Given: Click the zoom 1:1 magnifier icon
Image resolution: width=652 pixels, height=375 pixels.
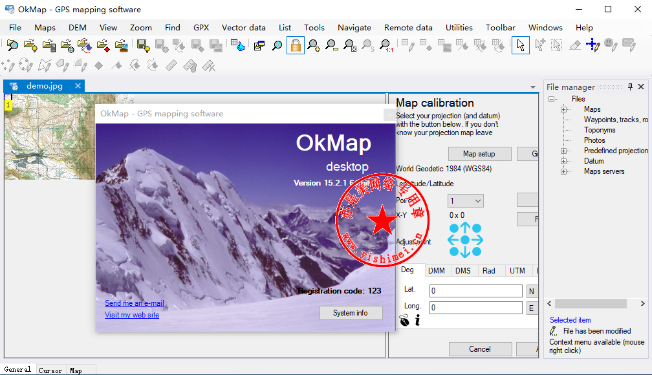Looking at the screenshot, I should 386,45.
